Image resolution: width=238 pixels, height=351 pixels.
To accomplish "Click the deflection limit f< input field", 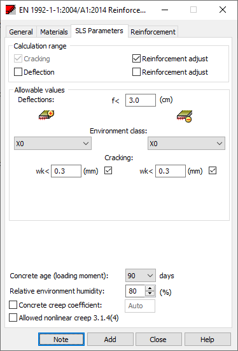I will (x=141, y=100).
